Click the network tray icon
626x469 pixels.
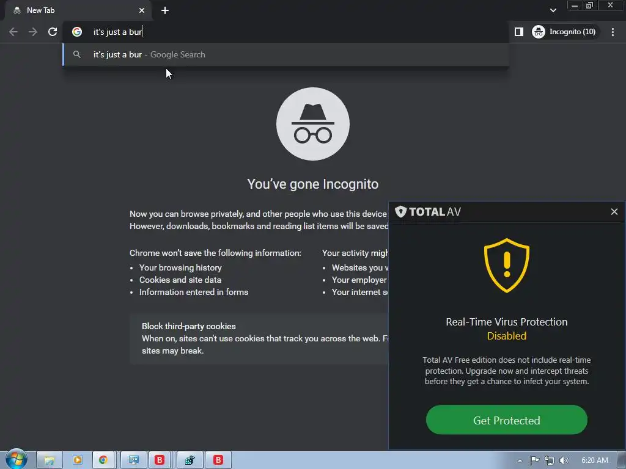pyautogui.click(x=550, y=460)
